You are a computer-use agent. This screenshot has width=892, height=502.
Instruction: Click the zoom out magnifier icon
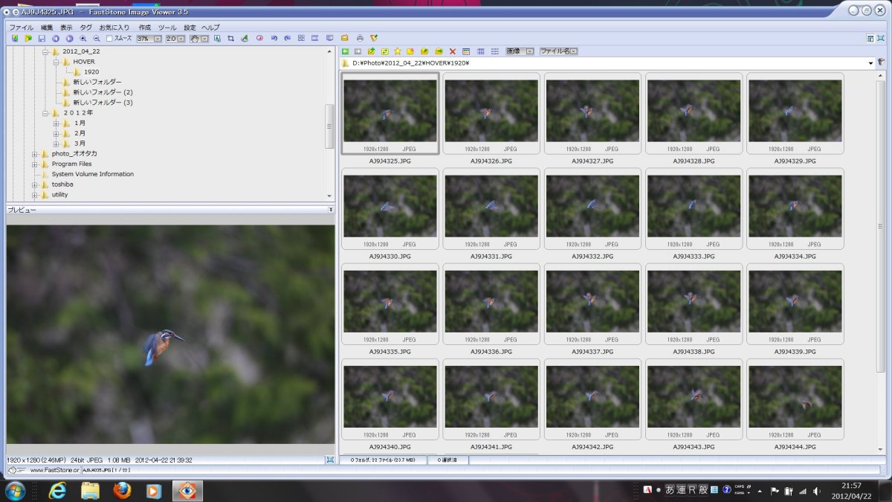(97, 38)
